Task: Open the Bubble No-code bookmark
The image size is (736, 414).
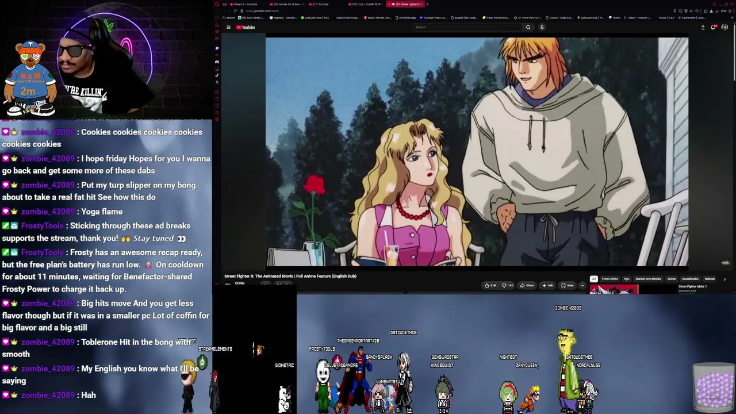Action: [x=465, y=18]
